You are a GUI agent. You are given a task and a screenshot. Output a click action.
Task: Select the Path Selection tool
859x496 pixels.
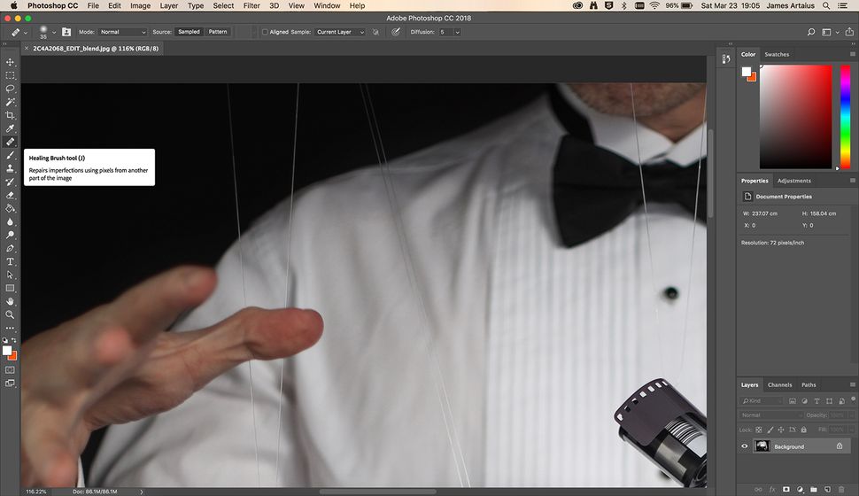(10, 275)
